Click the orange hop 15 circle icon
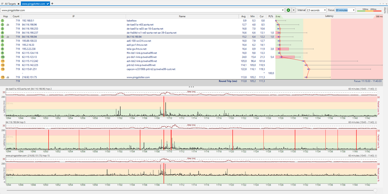The height and width of the screenshot is (194, 388). (2, 77)
